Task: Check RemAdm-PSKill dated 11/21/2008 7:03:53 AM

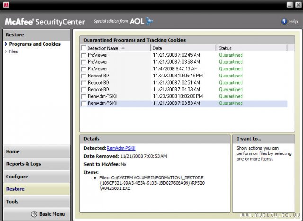Action: click(x=84, y=103)
